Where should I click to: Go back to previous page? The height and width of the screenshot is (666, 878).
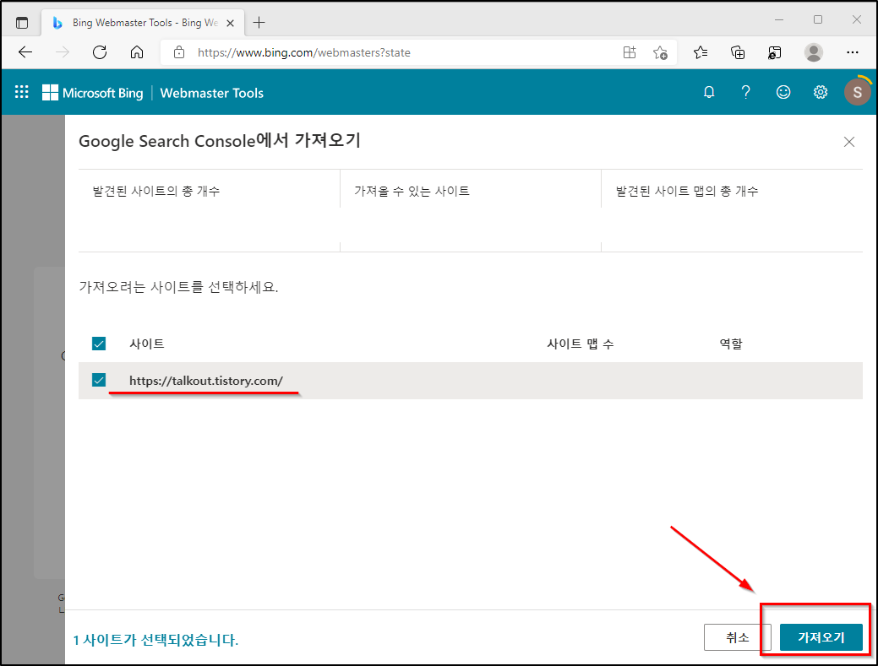[25, 52]
